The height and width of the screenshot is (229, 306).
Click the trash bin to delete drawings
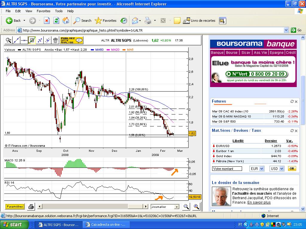point(55,40)
